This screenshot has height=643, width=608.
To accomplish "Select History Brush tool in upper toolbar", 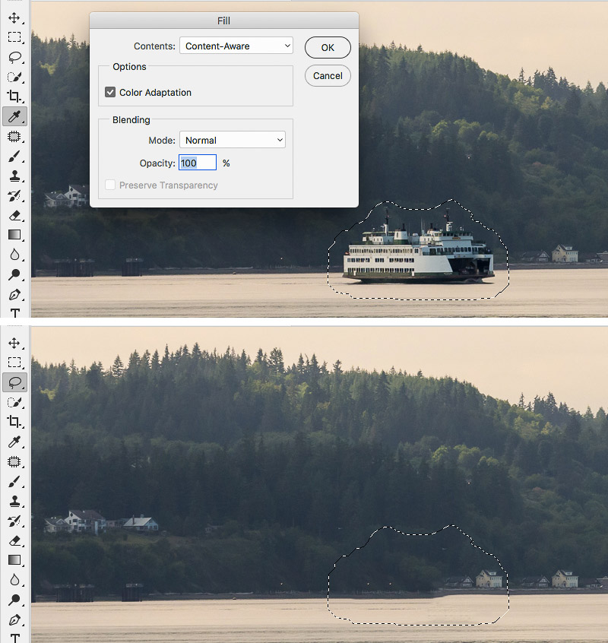I will coord(14,195).
